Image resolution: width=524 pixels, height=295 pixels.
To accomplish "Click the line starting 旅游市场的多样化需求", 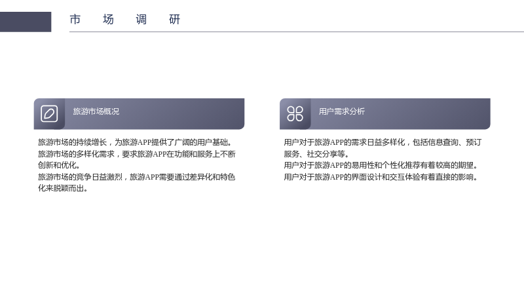I will click(137, 154).
